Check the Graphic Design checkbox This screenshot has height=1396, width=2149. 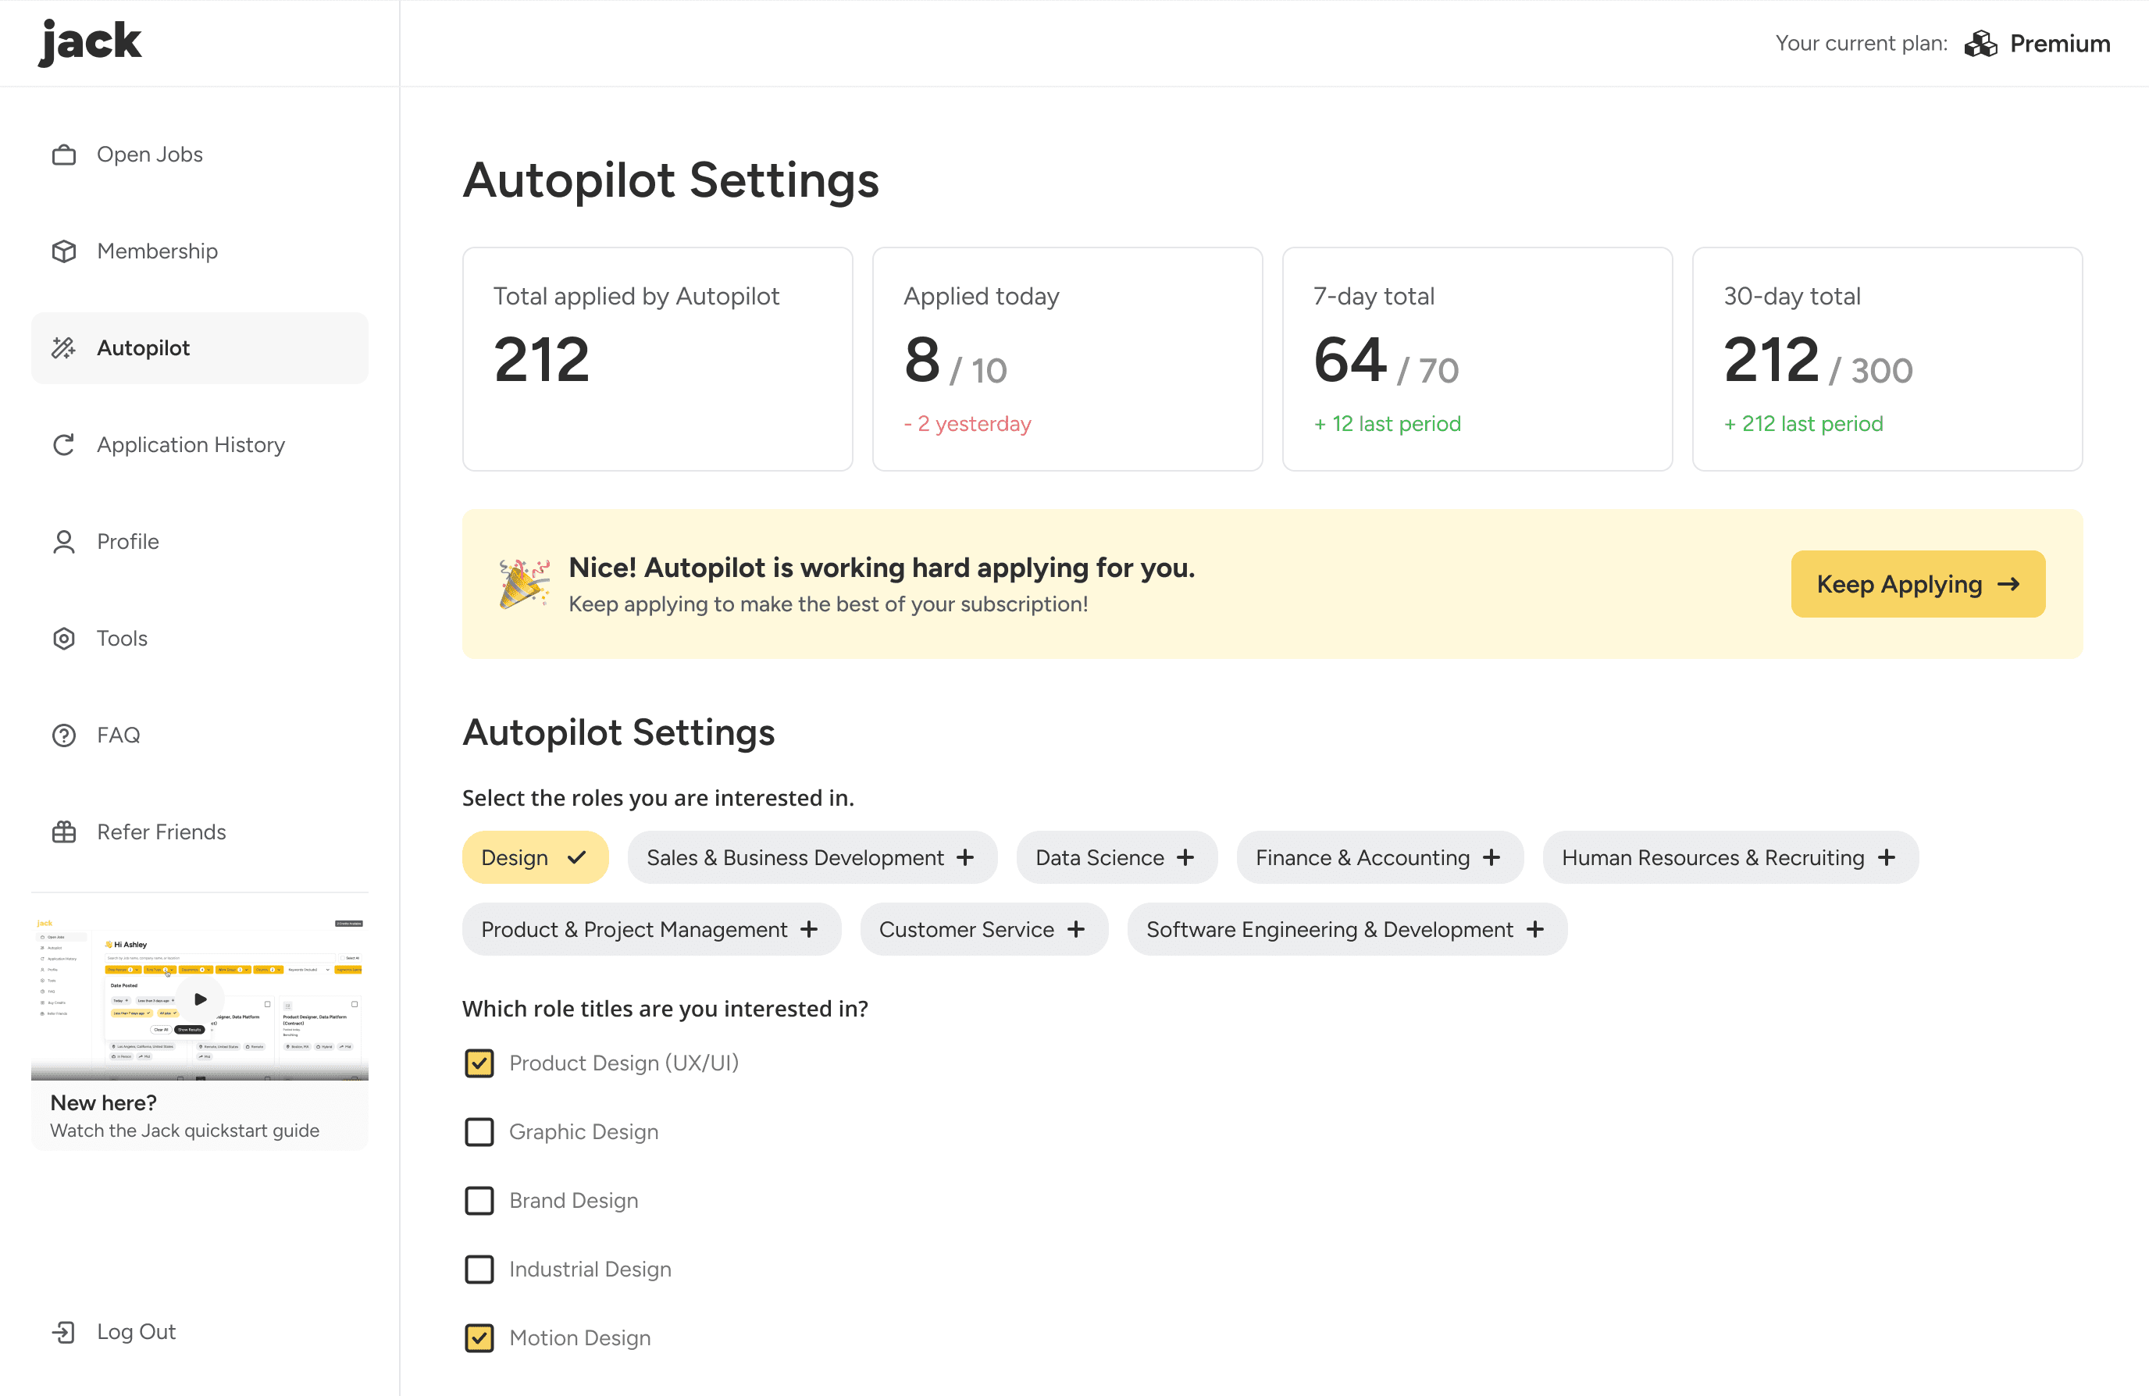[x=479, y=1131]
